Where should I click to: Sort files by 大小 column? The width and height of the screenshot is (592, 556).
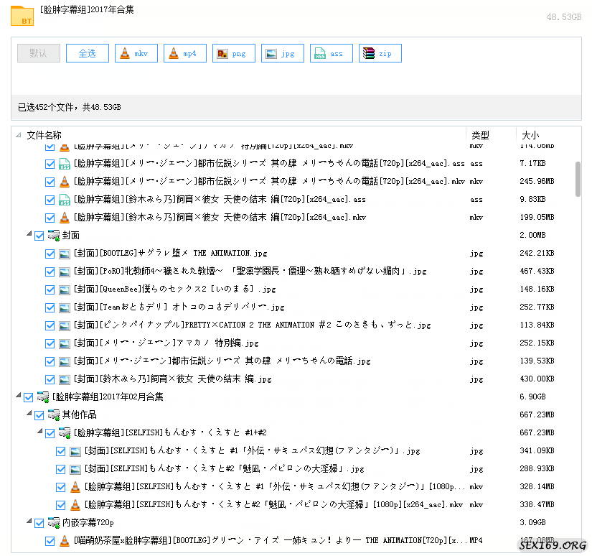(x=530, y=135)
